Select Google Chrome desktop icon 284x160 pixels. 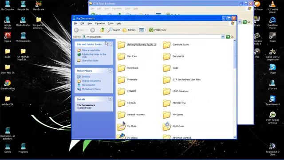8,23
